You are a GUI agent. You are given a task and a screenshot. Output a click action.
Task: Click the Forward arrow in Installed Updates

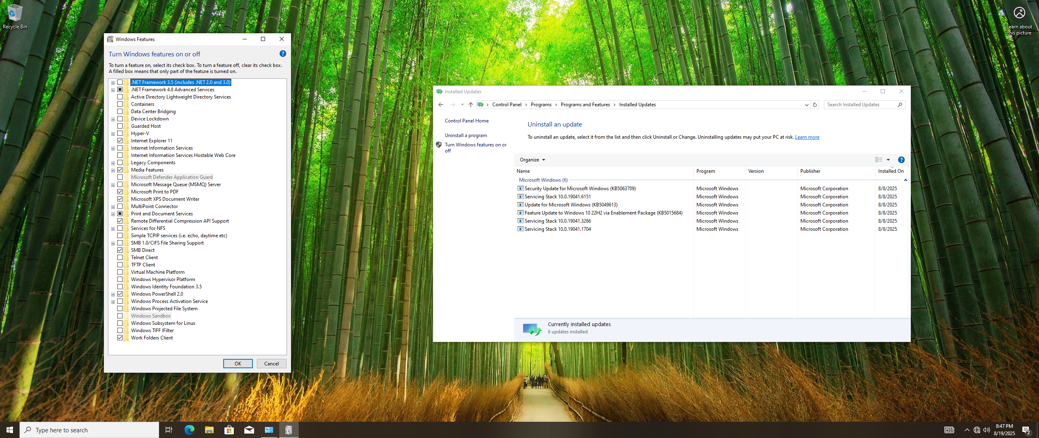coord(453,105)
